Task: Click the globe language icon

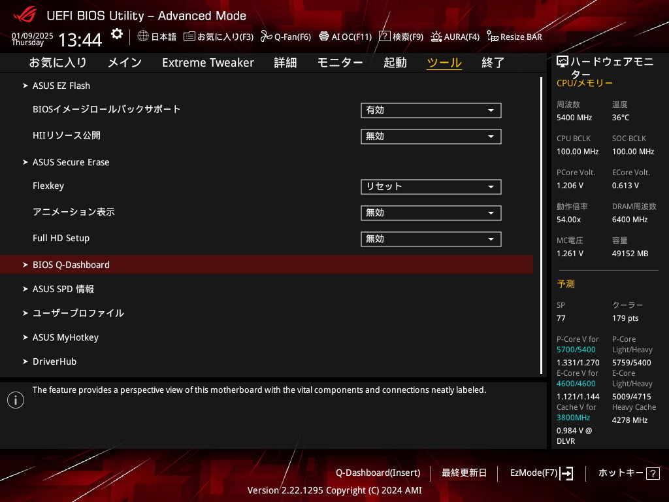Action: pyautogui.click(x=142, y=37)
